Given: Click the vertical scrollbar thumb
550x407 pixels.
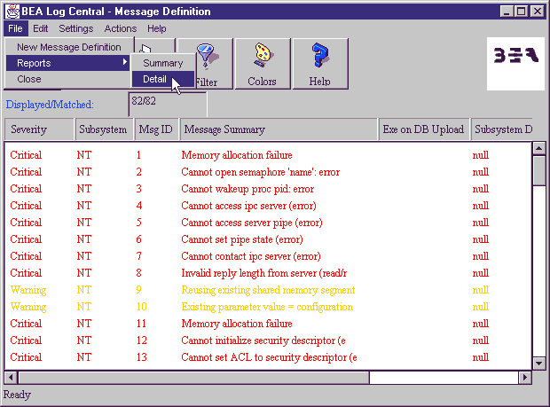Looking at the screenshot, I should click(538, 171).
